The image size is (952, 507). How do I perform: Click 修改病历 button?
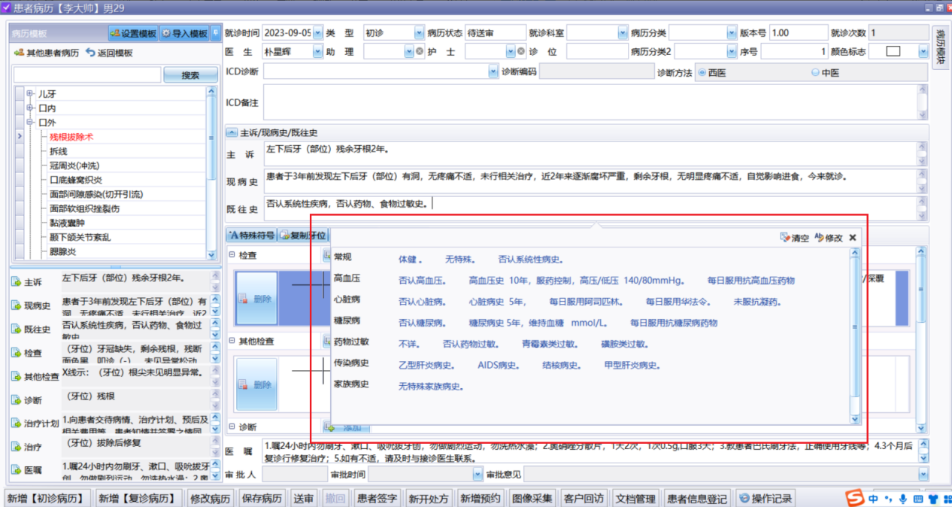211,498
